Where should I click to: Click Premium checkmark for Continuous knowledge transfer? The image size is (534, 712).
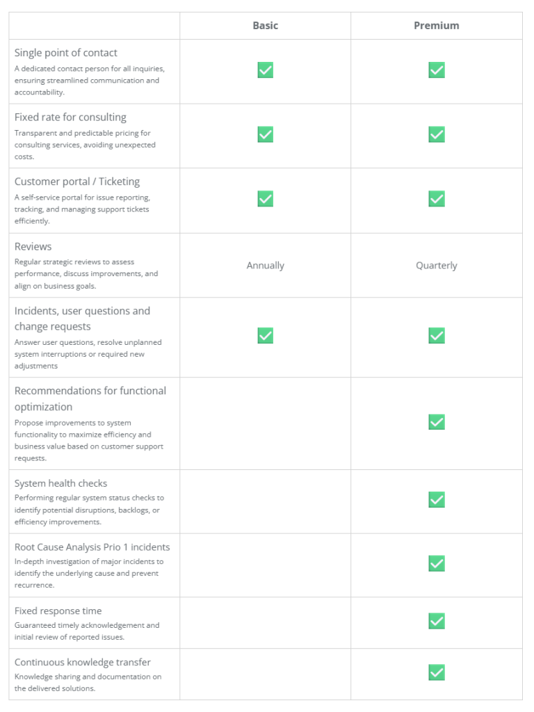point(437,672)
